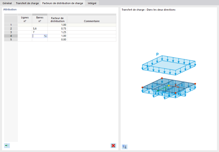Image resolution: width=219 pixels, height=152 pixels.
Task: Select row header number 1
Action: point(11,25)
